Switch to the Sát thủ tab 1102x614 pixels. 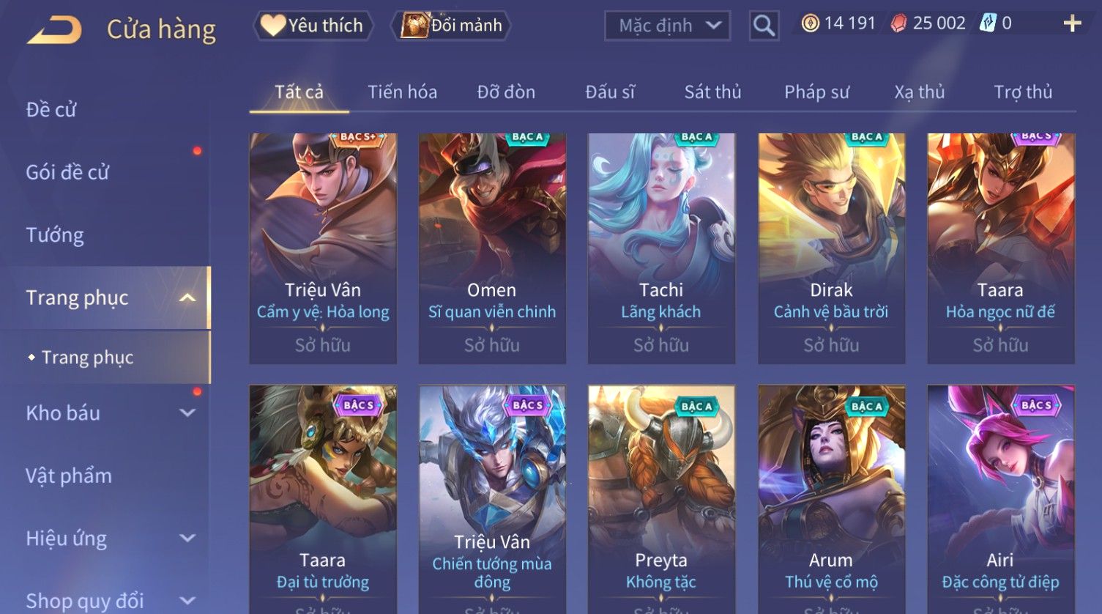point(712,92)
